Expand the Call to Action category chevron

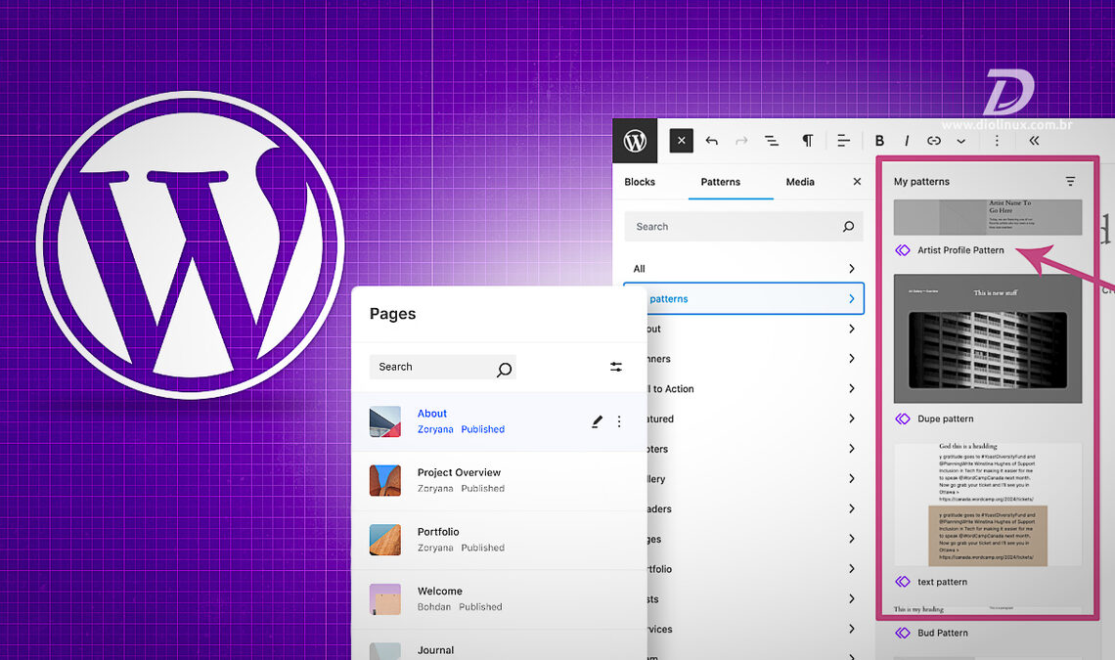851,389
